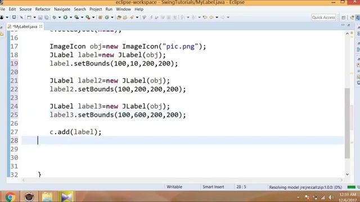Viewport: 360px width, 202px height.
Task: Click the New Java Package icon
Action: click(100, 17)
